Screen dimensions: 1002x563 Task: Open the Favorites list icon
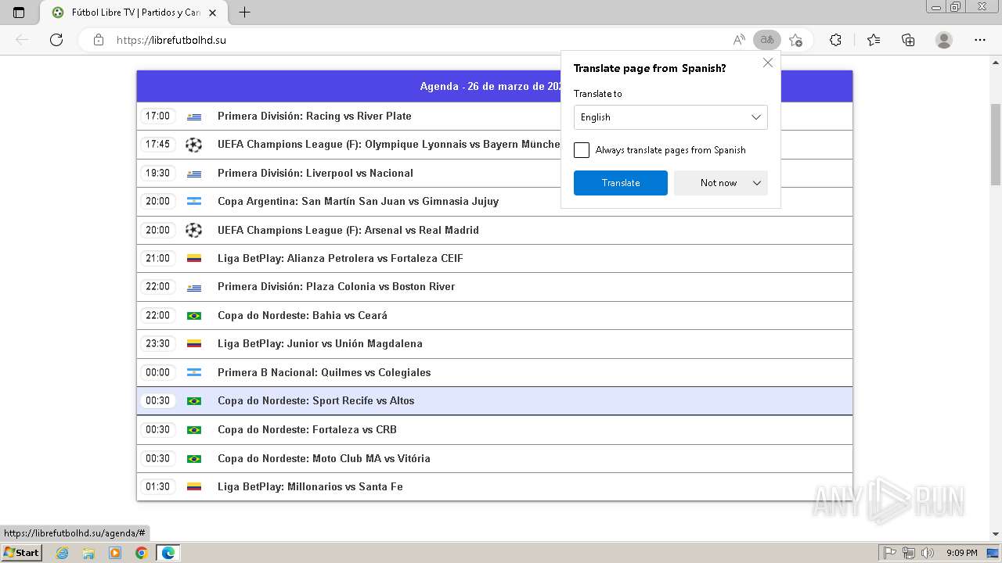click(874, 40)
